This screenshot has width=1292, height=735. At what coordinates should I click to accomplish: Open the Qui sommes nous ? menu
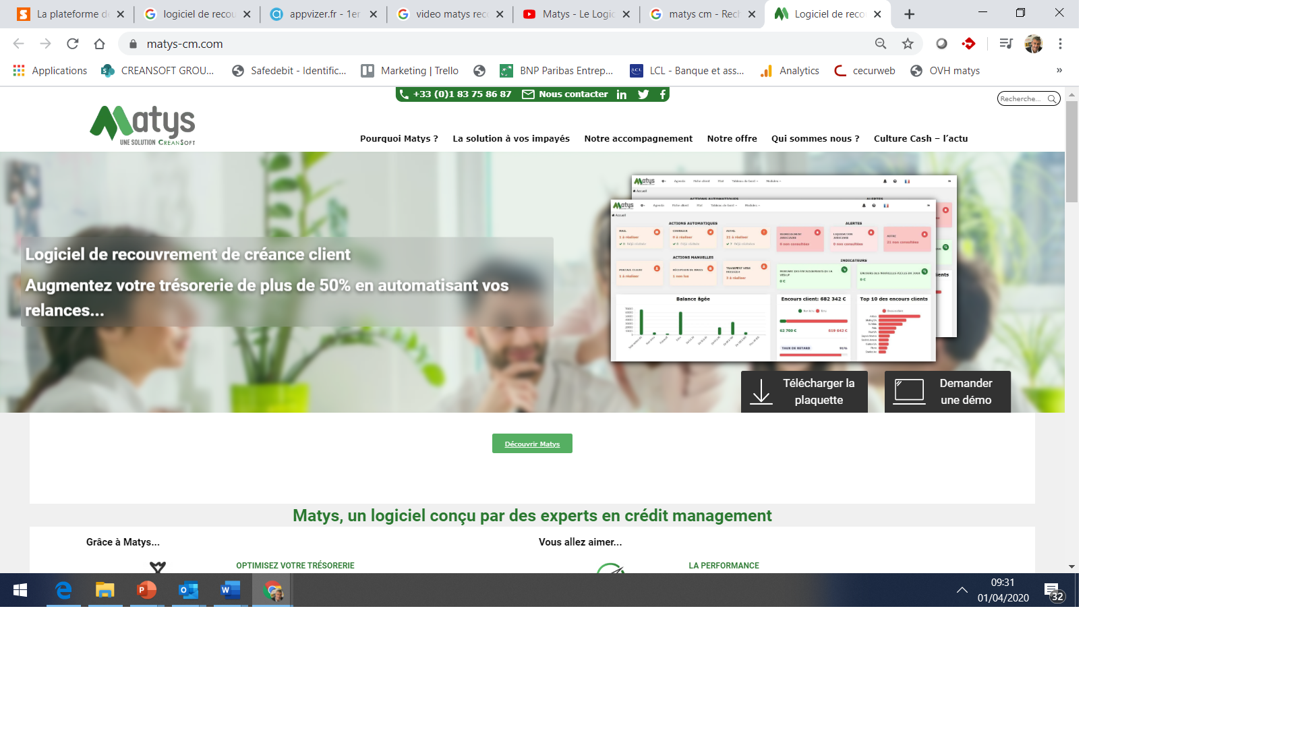815,138
